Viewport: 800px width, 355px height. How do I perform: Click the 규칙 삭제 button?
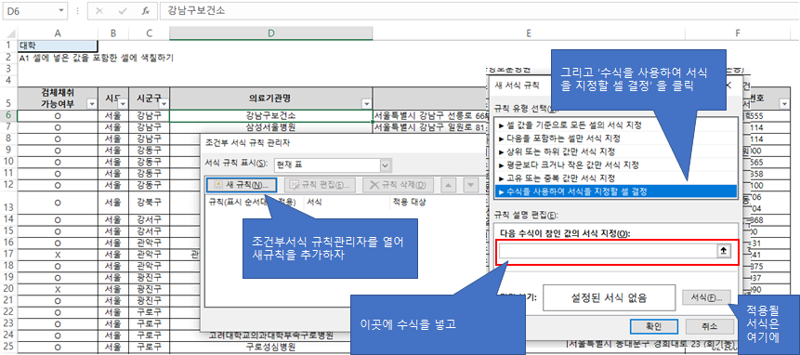point(398,185)
